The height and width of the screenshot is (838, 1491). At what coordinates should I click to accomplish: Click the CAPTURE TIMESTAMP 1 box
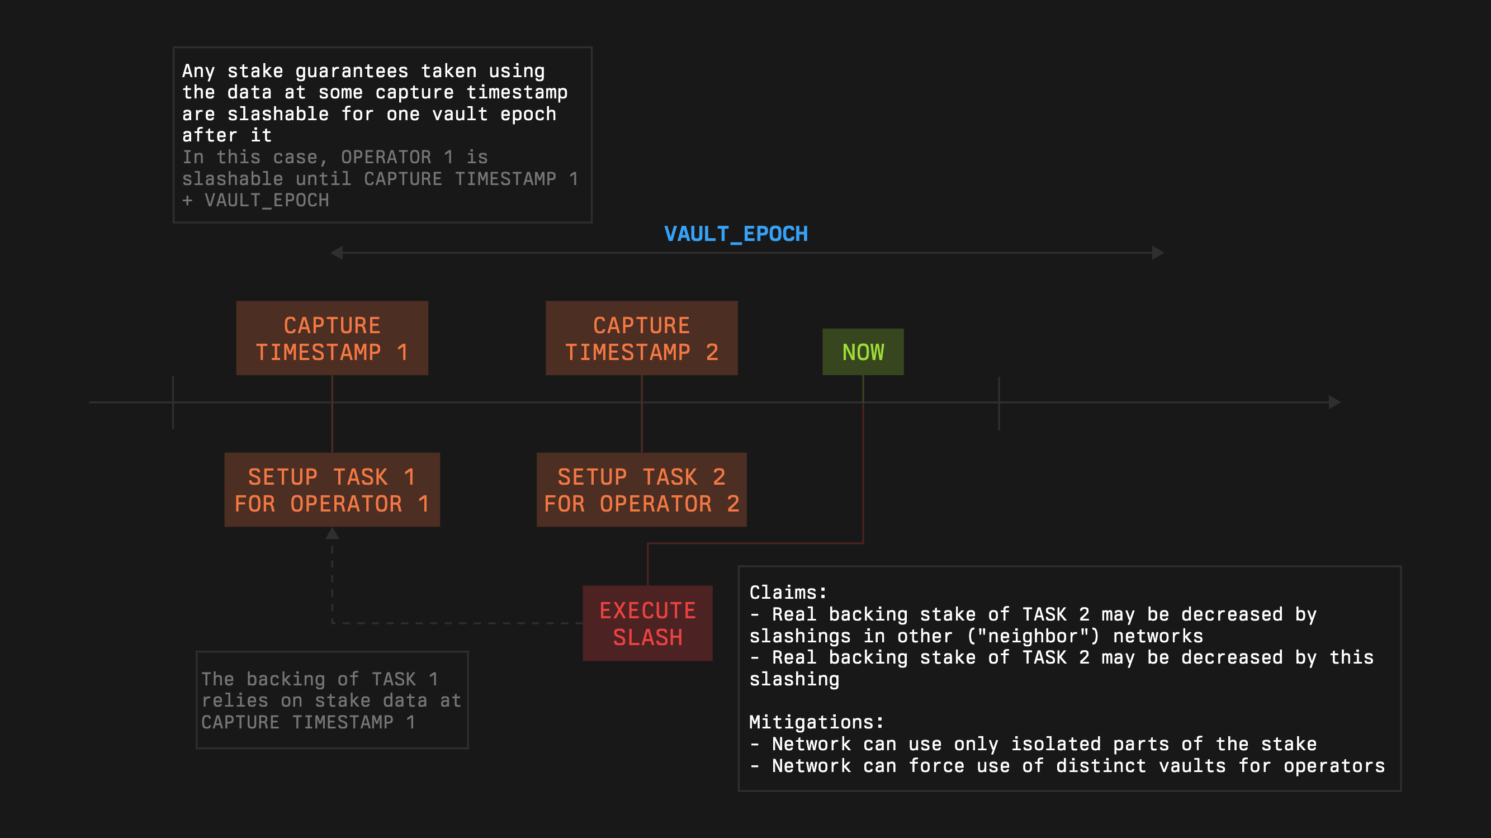click(x=332, y=338)
